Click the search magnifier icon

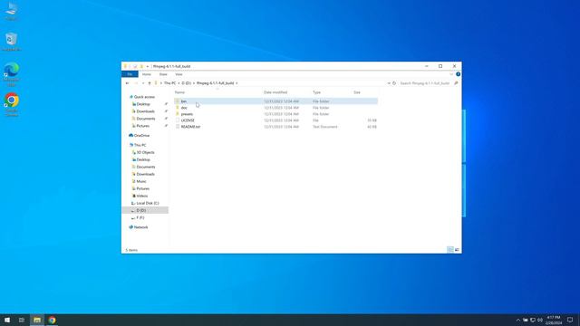click(x=456, y=83)
